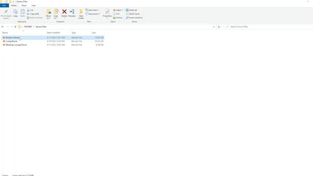Open the History command

pos(118,18)
